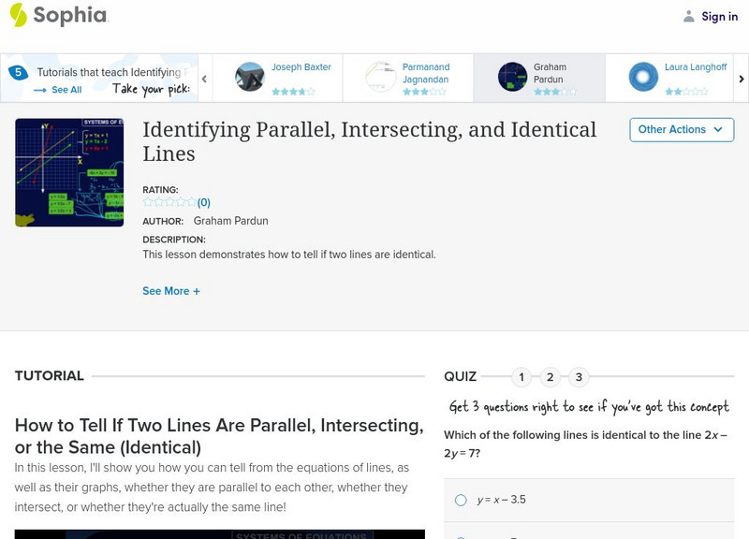Click the 'How to Tell If Two Lines' heading
749x539 pixels.
click(219, 436)
